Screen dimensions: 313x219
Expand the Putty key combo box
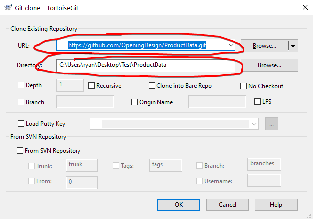(254, 124)
